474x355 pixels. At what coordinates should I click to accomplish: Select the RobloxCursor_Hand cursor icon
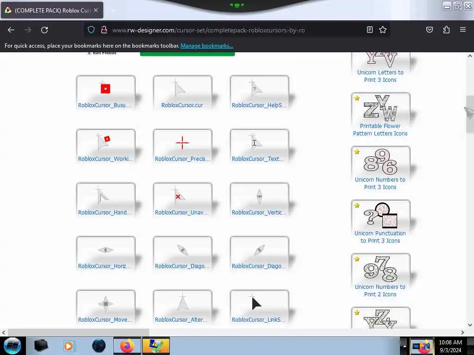click(x=102, y=196)
